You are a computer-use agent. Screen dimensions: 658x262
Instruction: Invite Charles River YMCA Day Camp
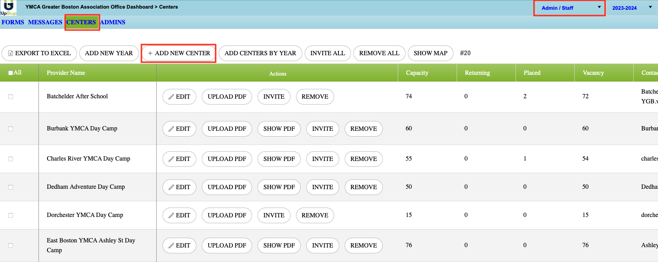323,159
